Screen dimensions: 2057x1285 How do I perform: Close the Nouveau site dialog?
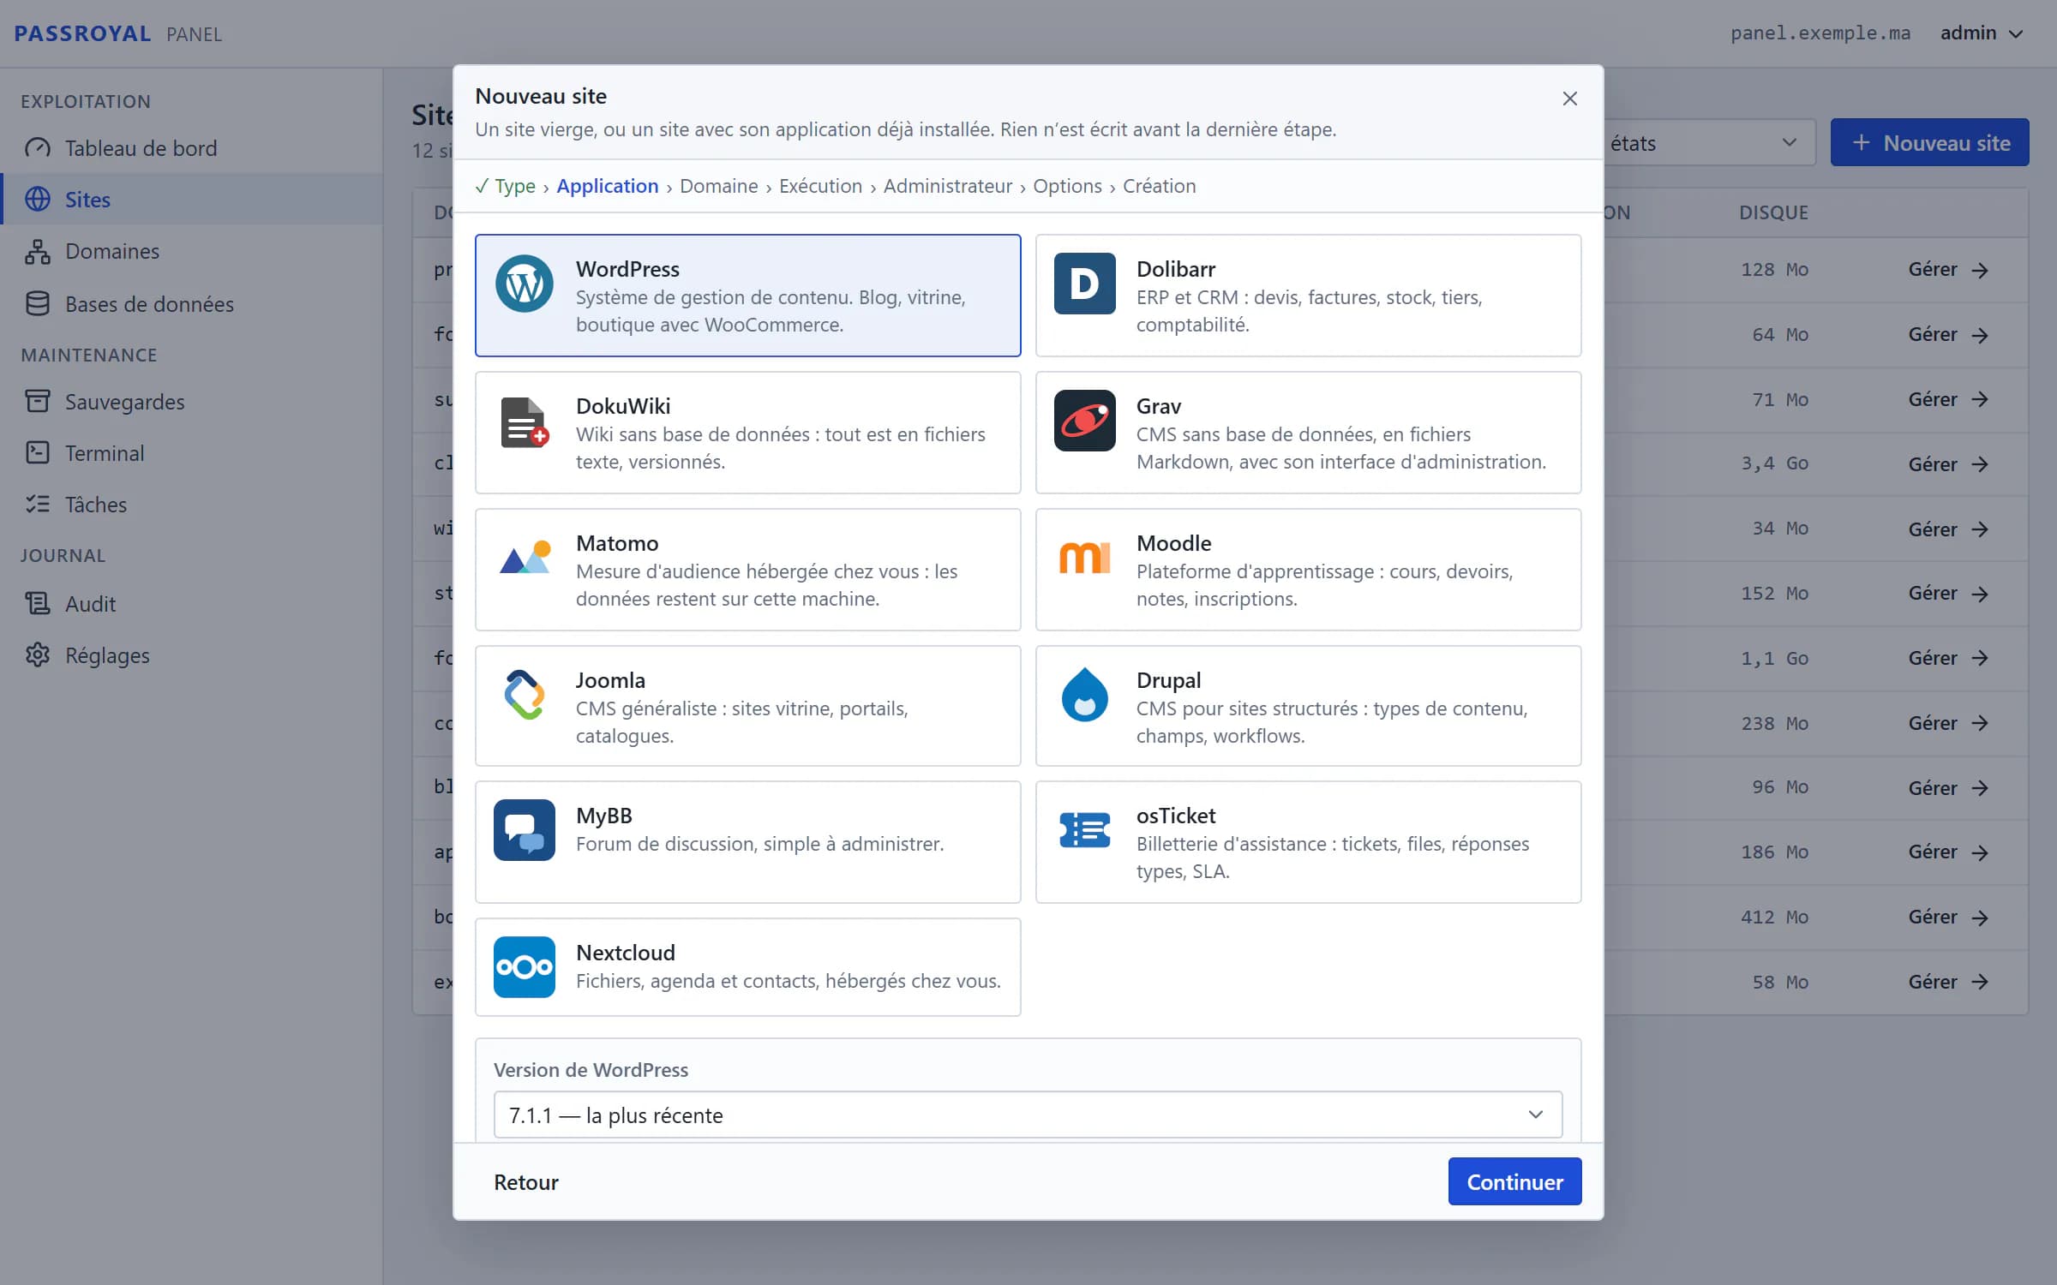tap(1569, 99)
